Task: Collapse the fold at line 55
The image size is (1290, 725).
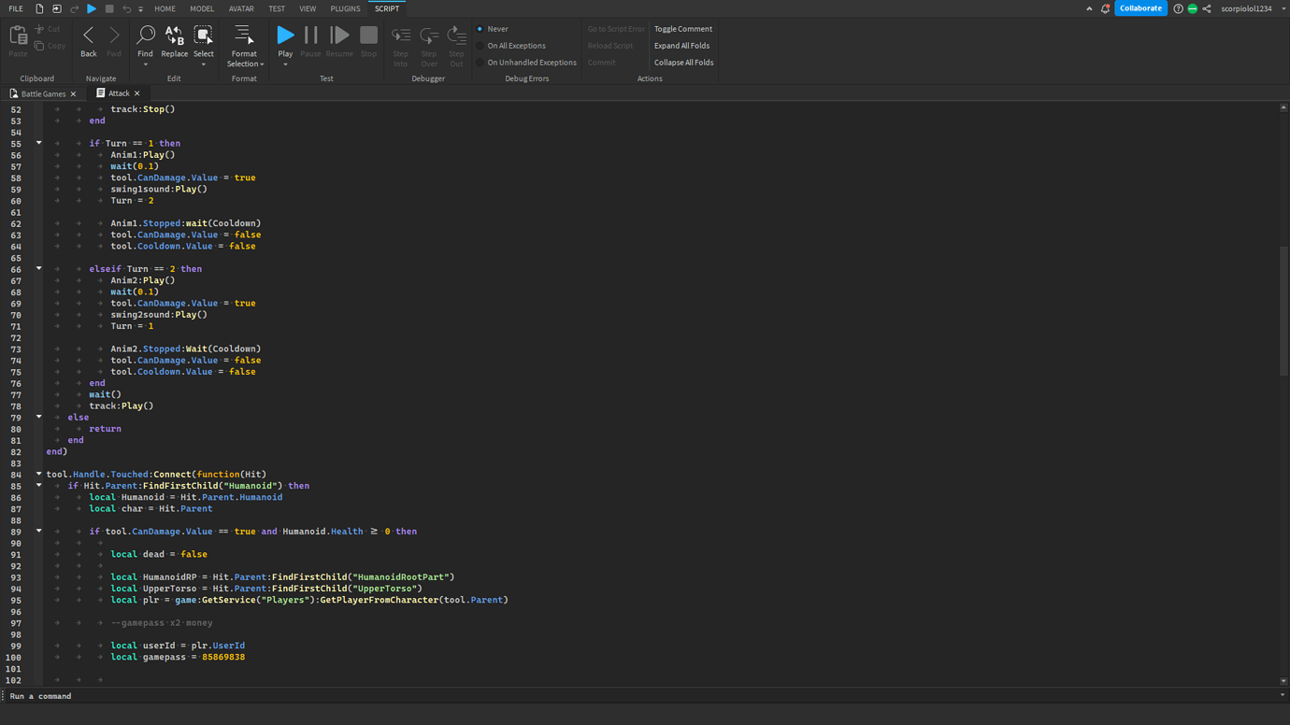Action: point(39,143)
